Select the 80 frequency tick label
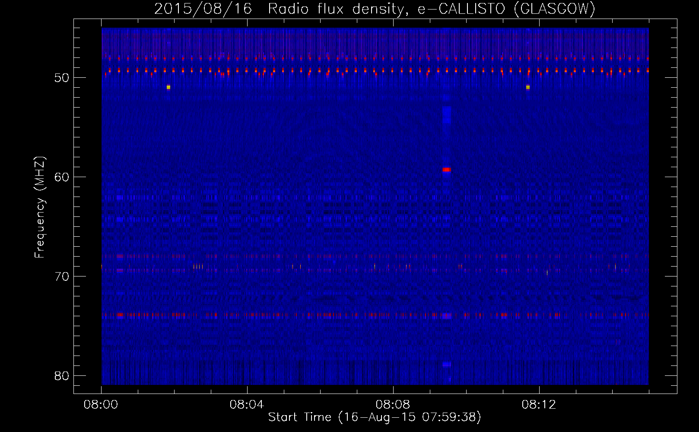This screenshot has width=699, height=432. 62,376
